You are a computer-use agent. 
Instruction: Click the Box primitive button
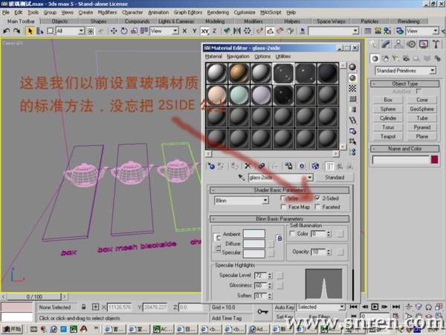coord(388,100)
